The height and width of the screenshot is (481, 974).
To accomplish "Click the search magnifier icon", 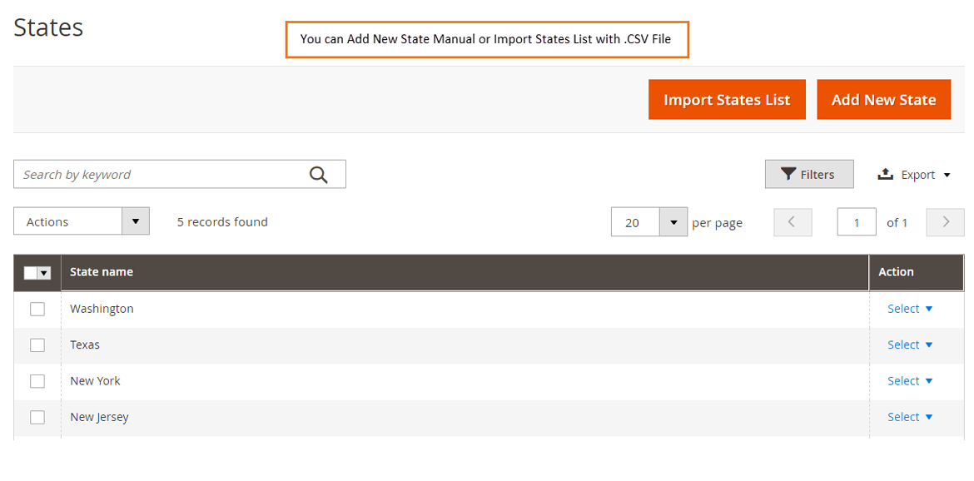I will [319, 174].
